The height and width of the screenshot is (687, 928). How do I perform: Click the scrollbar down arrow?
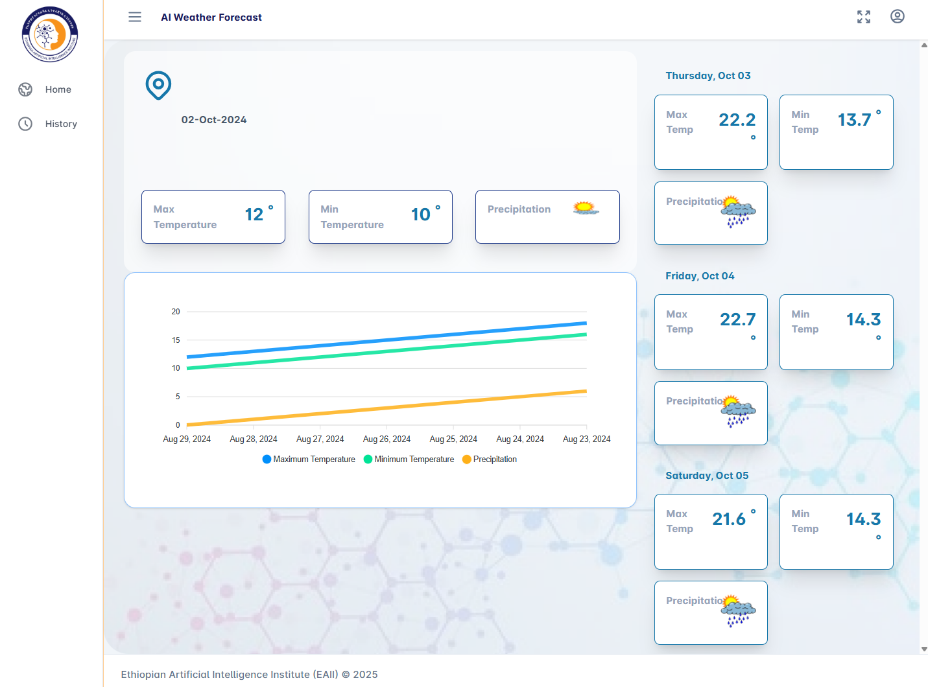(923, 649)
